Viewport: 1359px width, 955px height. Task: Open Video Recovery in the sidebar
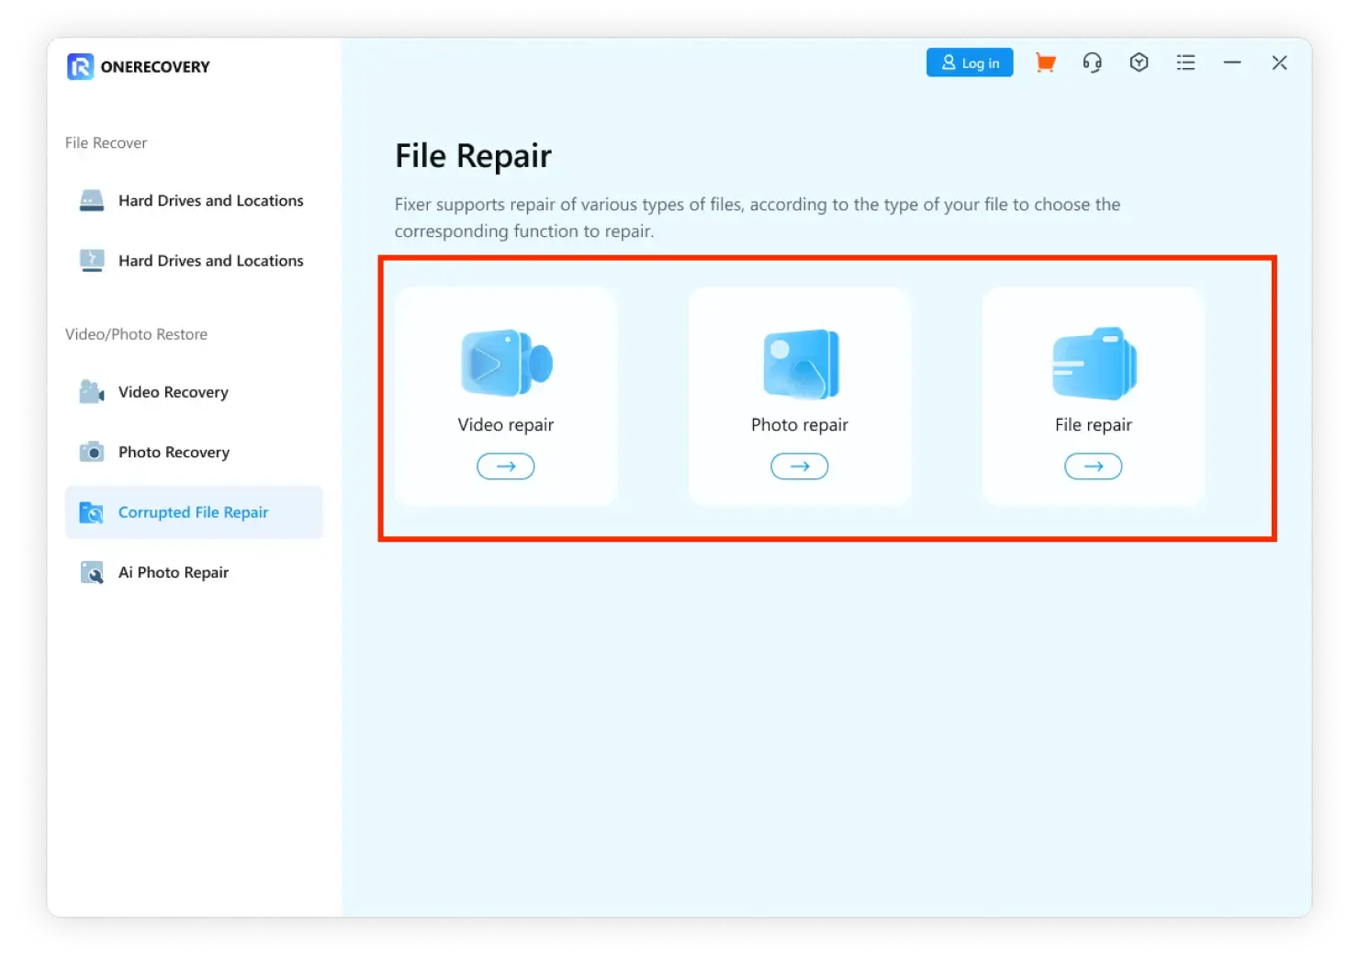pos(173,392)
